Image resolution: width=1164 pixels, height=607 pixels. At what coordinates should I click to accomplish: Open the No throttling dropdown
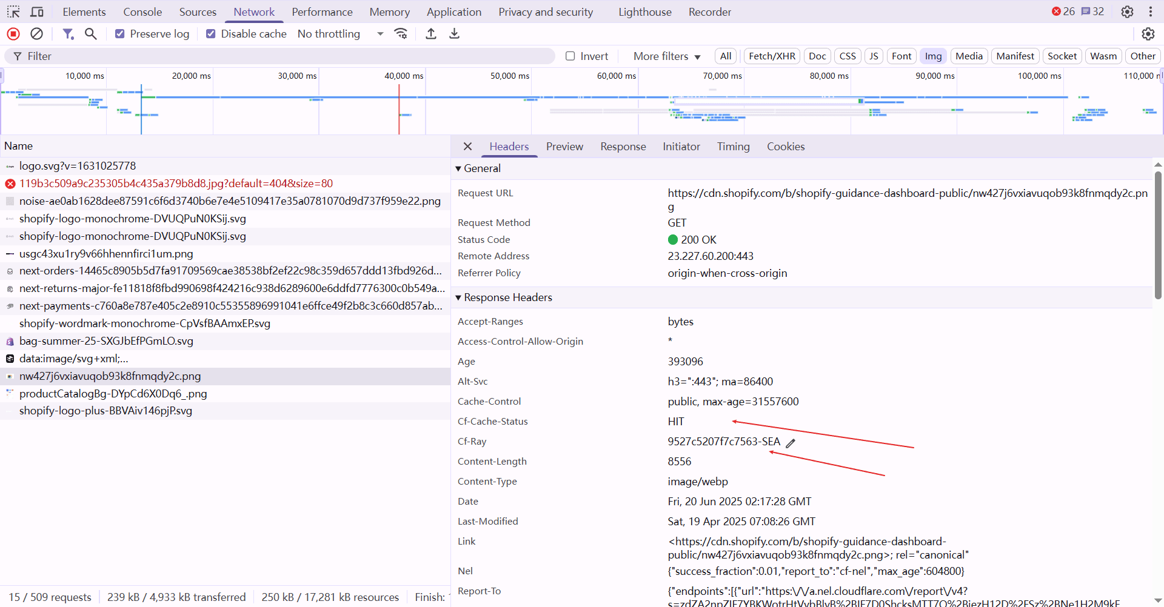click(x=340, y=34)
